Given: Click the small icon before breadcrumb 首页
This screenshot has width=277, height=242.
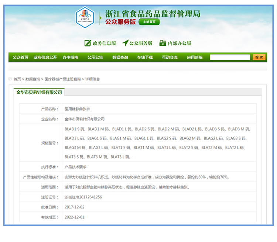Looking at the screenshot, I should pos(10,79).
